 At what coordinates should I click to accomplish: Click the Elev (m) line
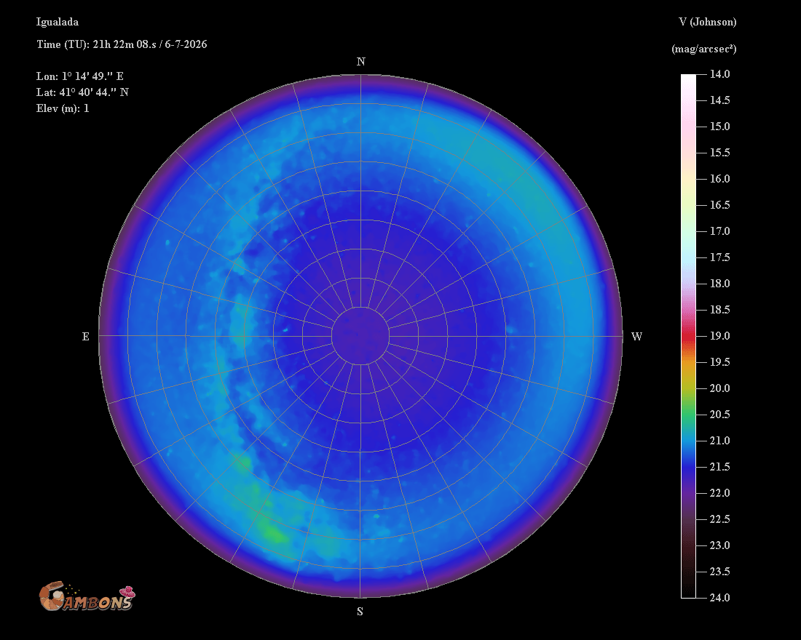point(63,108)
